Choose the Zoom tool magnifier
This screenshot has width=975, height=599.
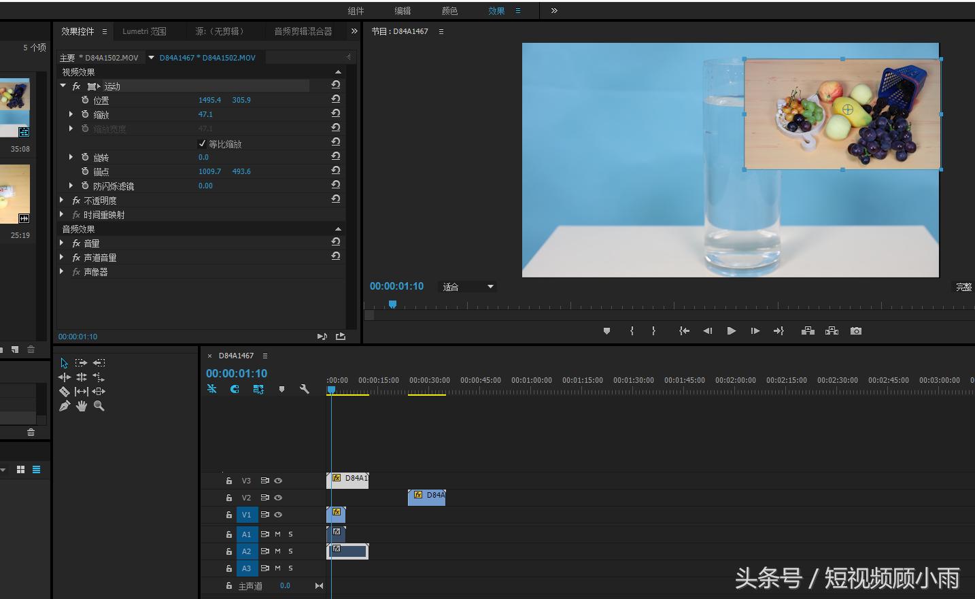pos(99,406)
